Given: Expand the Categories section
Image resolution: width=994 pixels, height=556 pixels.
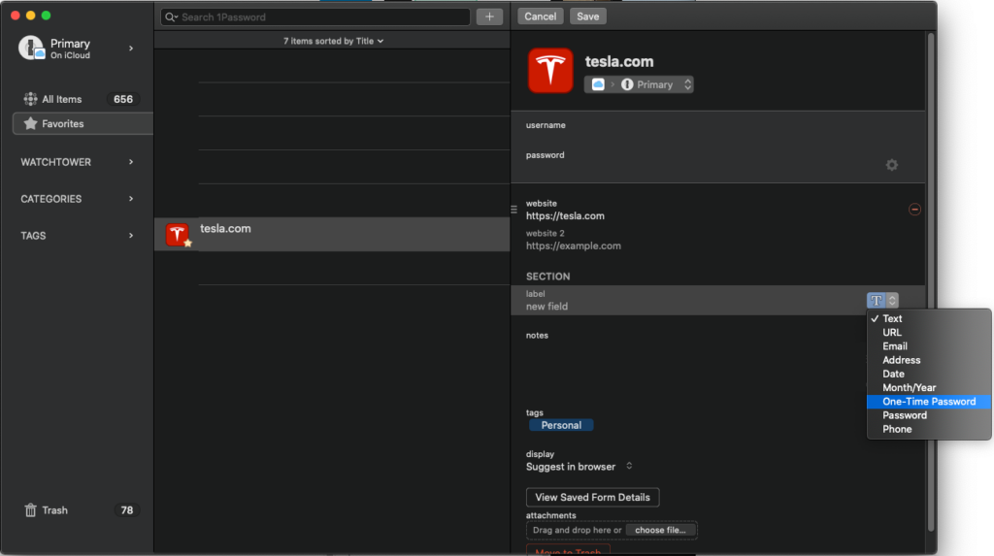Looking at the screenshot, I should (x=78, y=199).
